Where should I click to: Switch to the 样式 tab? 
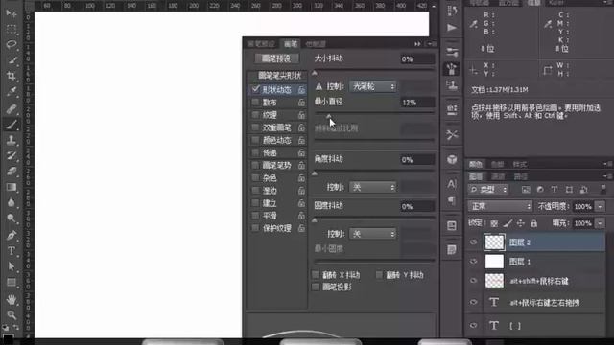520,164
